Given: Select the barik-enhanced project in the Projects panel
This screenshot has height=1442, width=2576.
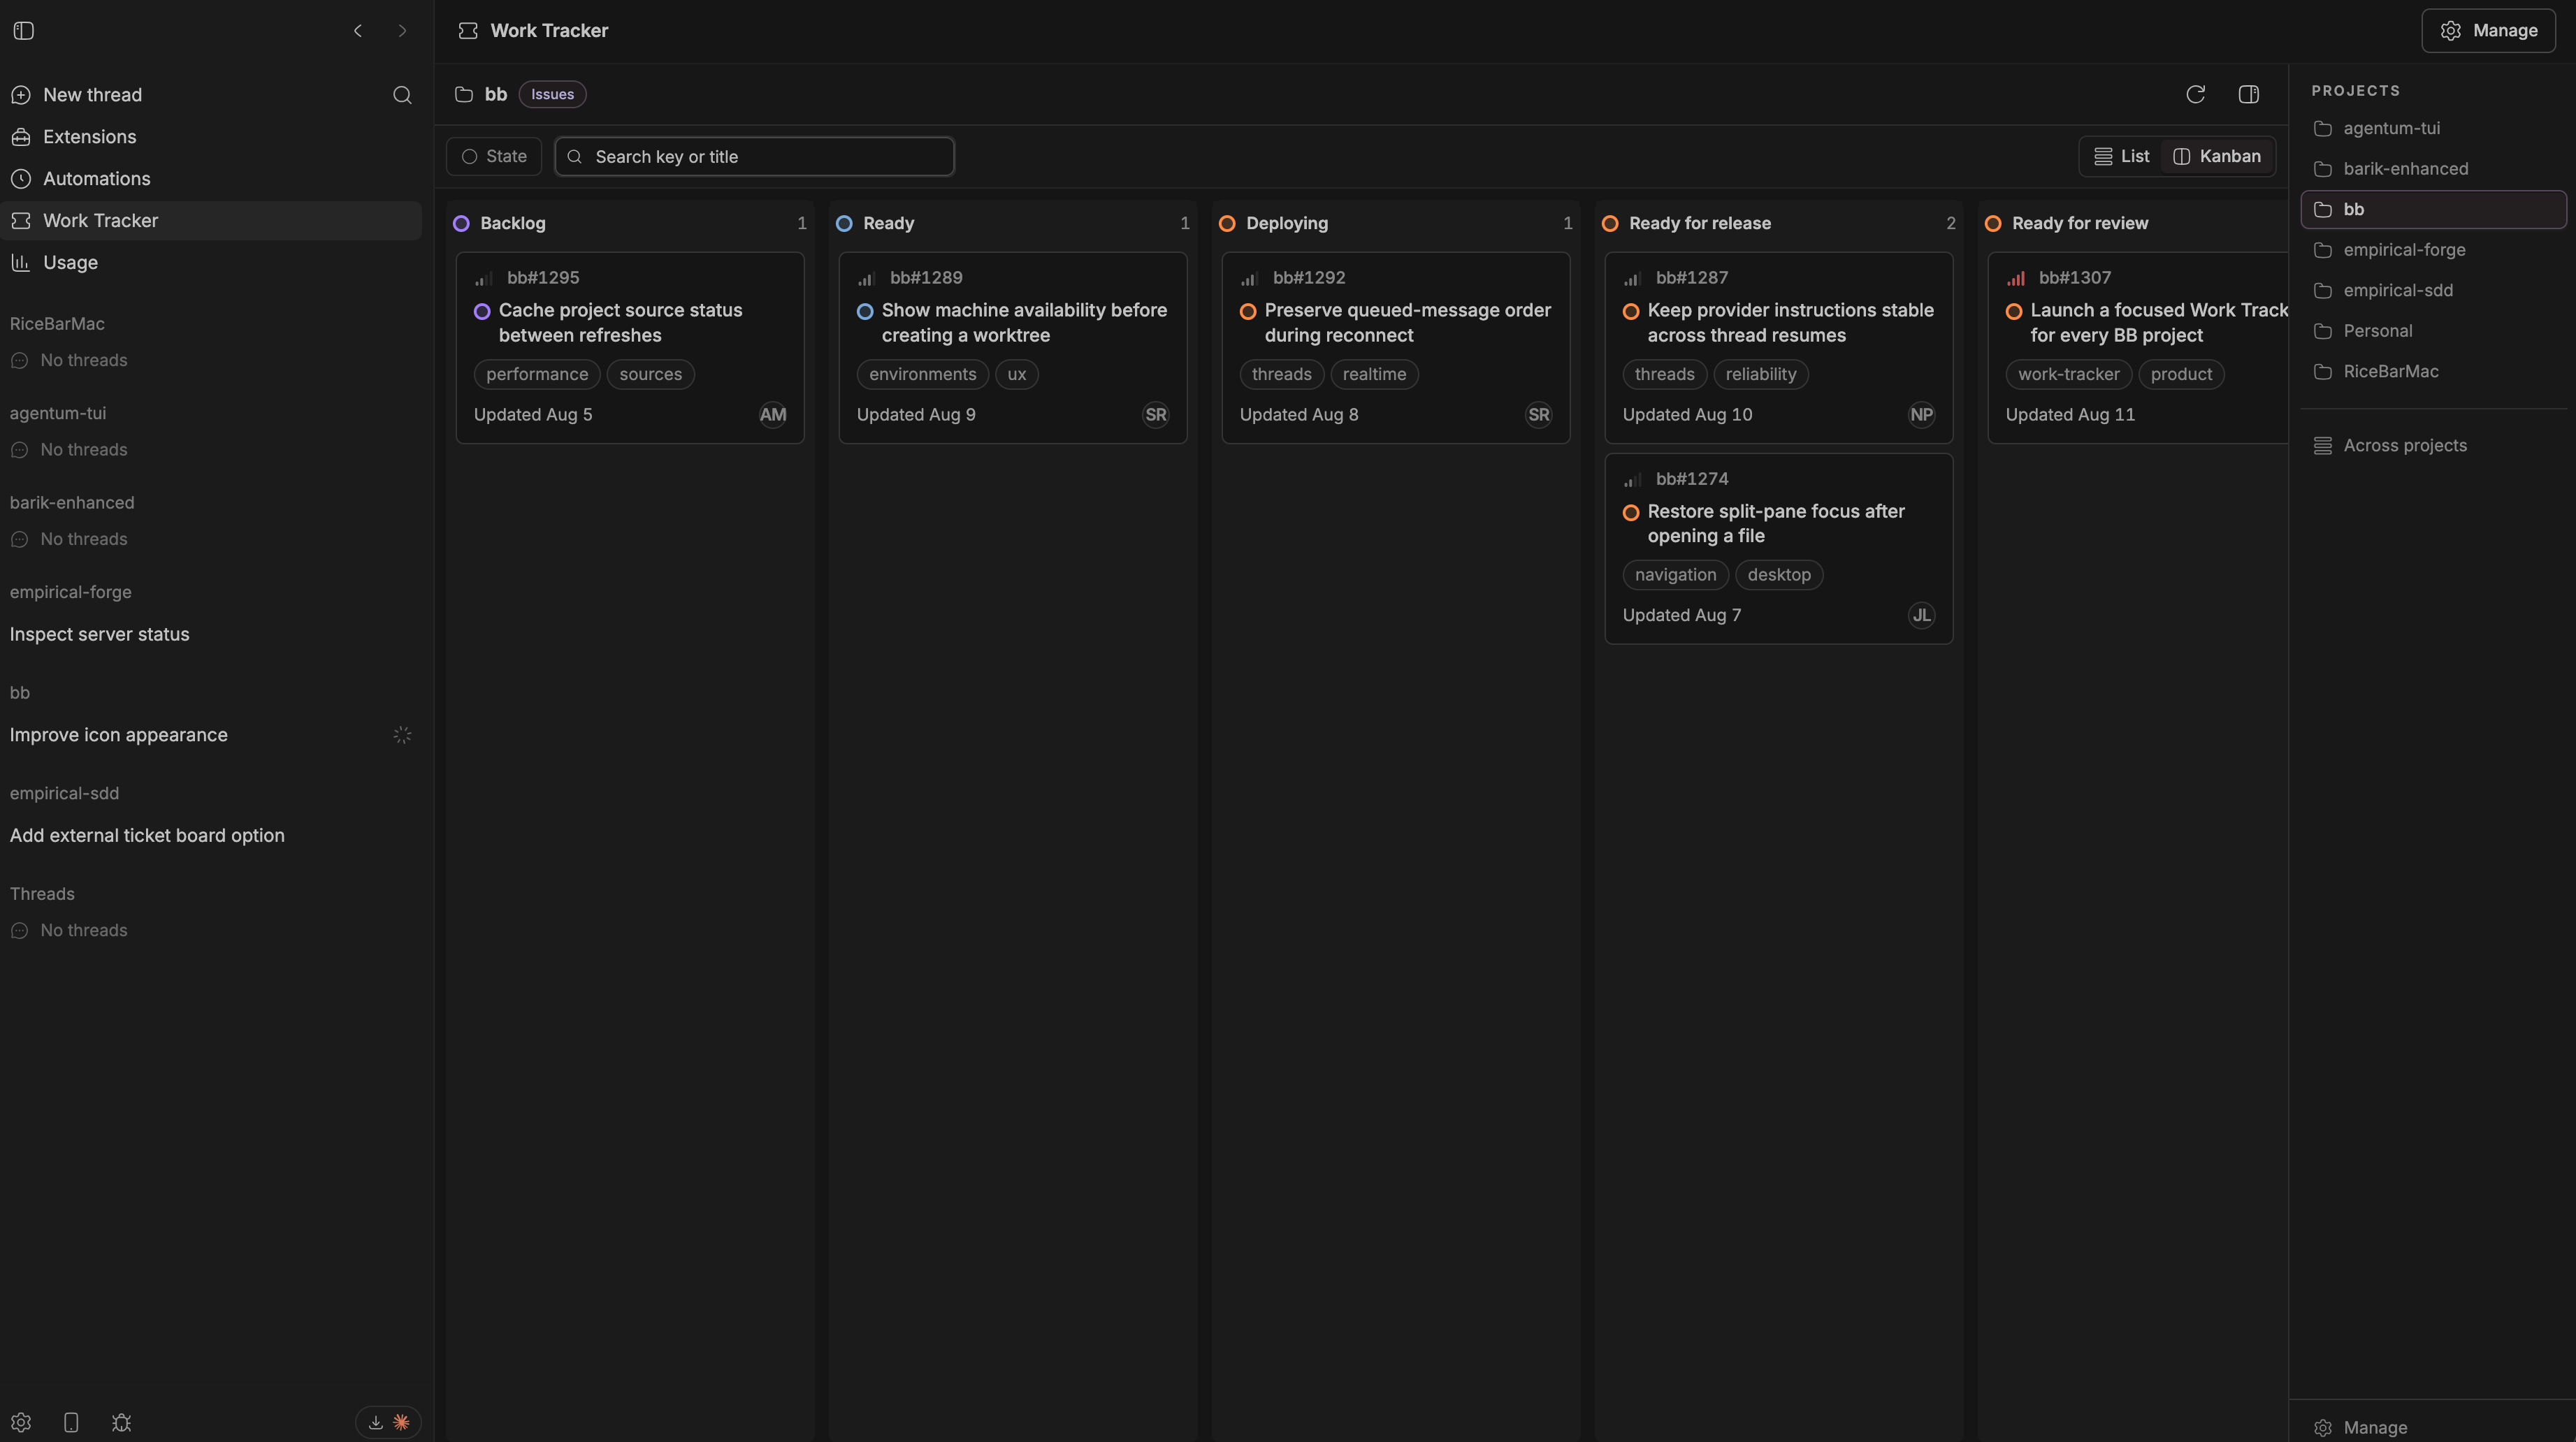Looking at the screenshot, I should click(x=2433, y=169).
